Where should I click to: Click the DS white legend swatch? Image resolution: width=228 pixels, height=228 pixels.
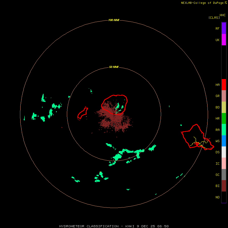click(224, 152)
